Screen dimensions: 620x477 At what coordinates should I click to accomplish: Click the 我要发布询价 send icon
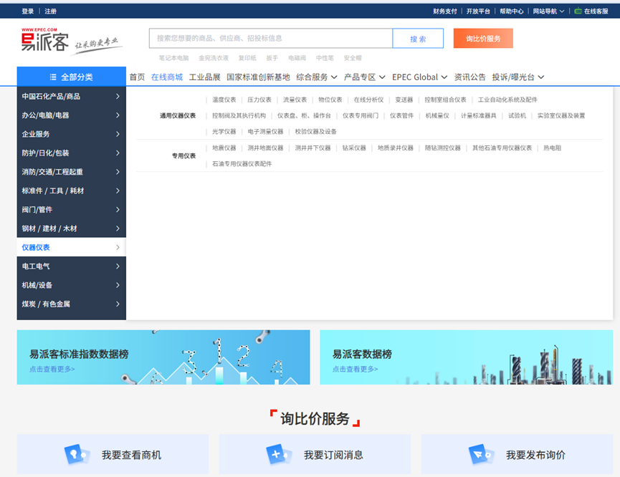(x=479, y=455)
